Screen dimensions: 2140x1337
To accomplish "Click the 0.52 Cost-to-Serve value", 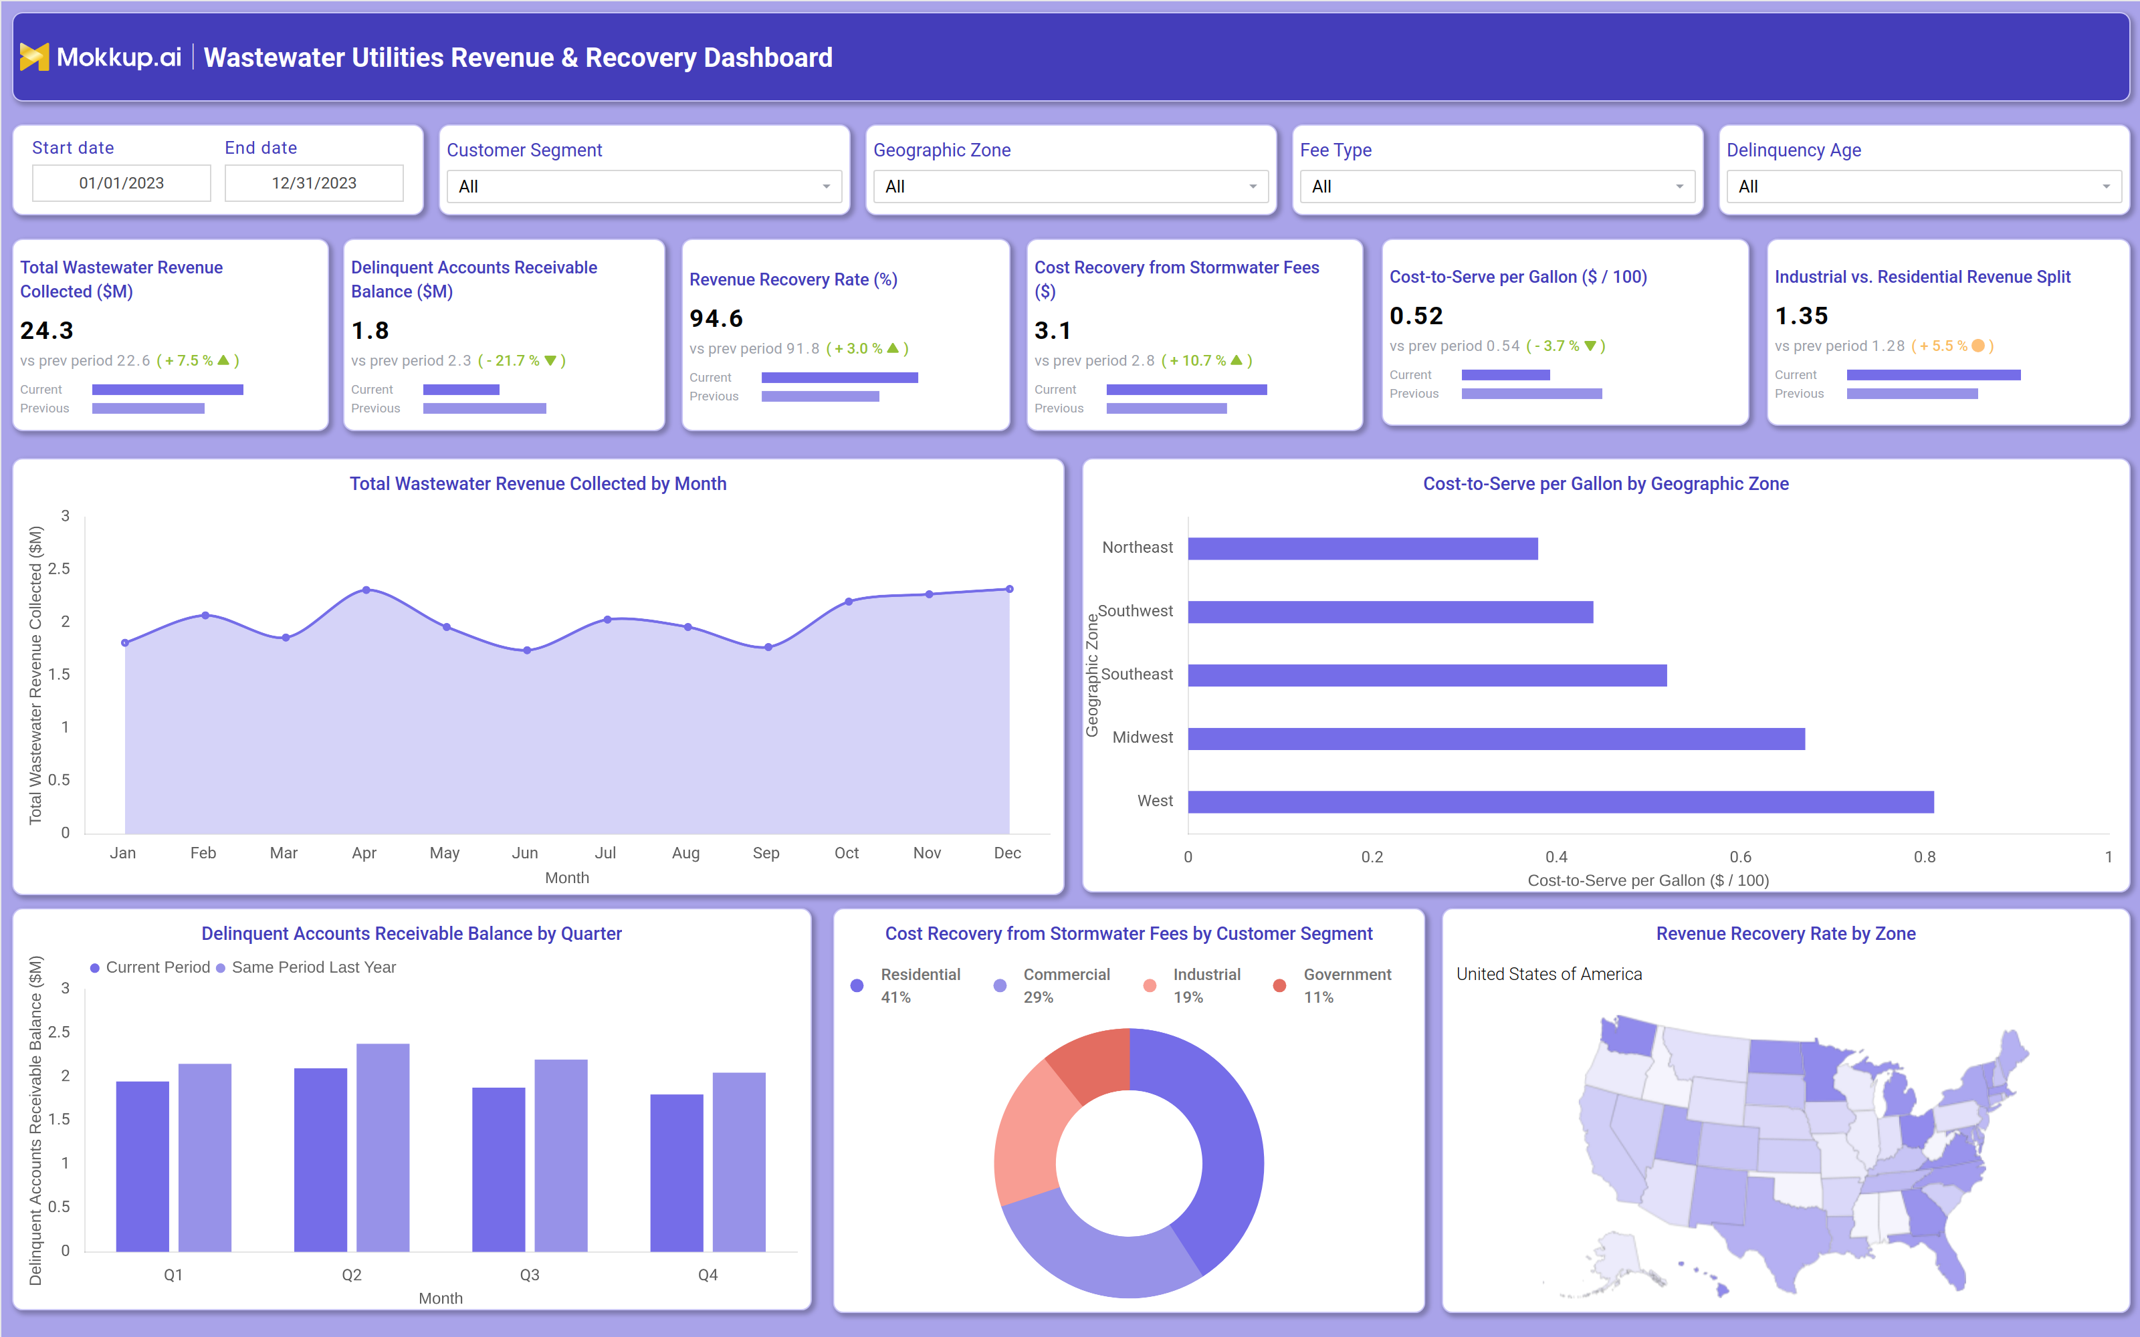I will pyautogui.click(x=1416, y=316).
